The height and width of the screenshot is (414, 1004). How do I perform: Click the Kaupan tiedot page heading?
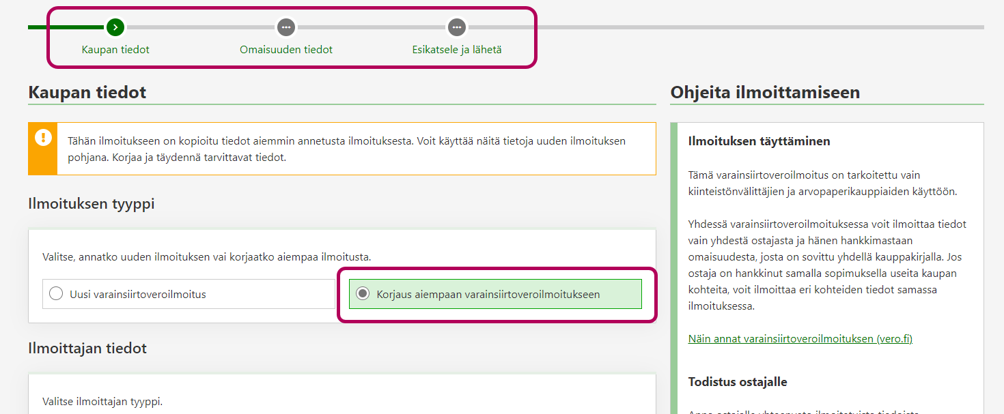click(x=87, y=92)
